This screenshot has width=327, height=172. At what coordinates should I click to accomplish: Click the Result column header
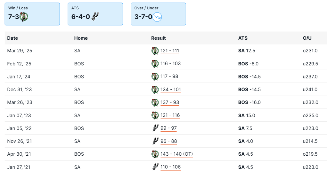(x=158, y=38)
